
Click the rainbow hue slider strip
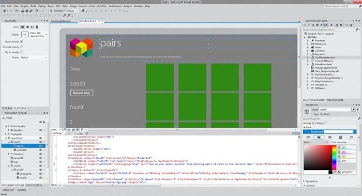tap(334, 158)
